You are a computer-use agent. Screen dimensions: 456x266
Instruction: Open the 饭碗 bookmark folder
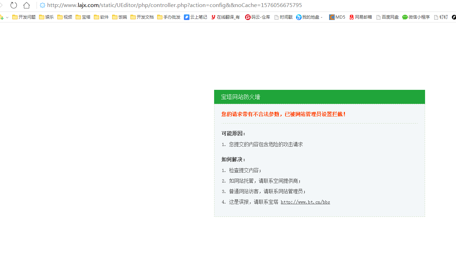(120, 17)
